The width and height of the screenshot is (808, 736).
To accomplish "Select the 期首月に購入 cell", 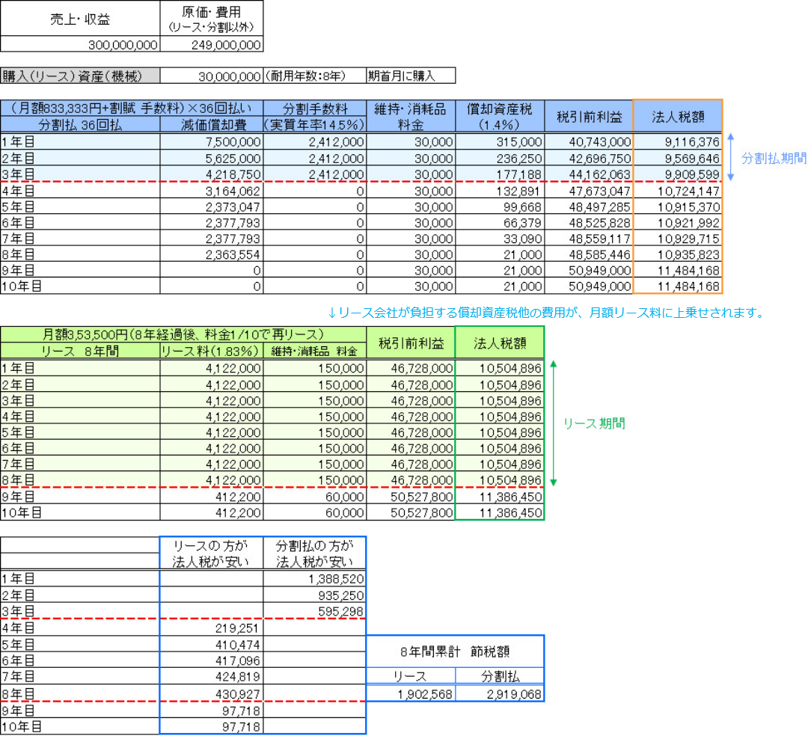I will (x=411, y=76).
